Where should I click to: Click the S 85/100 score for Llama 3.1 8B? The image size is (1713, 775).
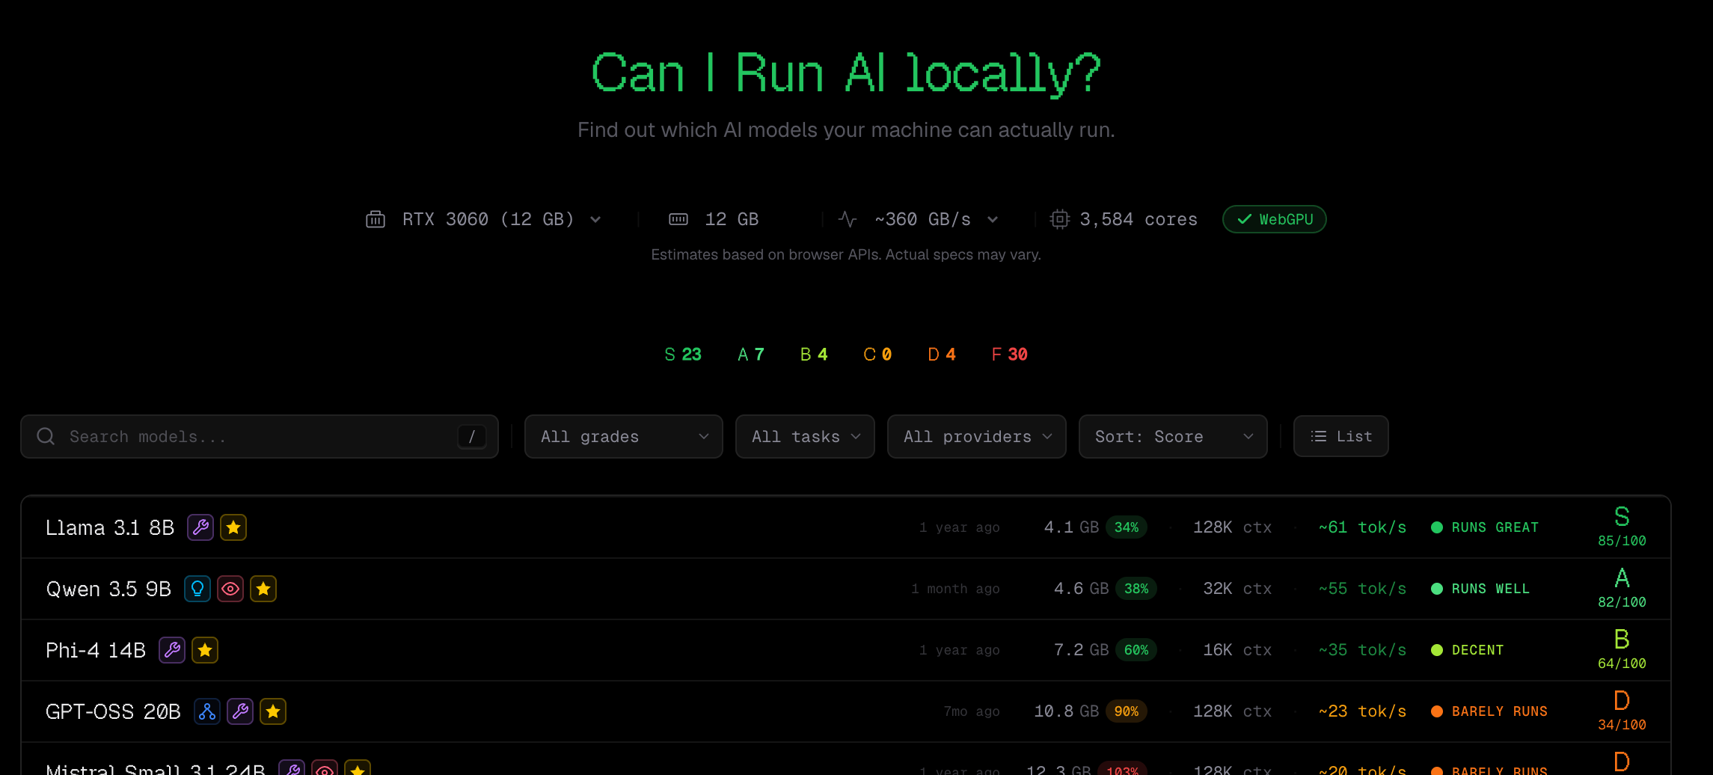tap(1622, 527)
